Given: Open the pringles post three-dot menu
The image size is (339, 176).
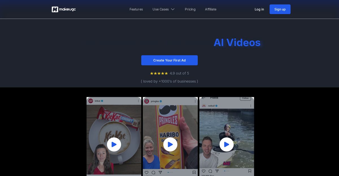Looking at the screenshot, I should pyautogui.click(x=195, y=101).
